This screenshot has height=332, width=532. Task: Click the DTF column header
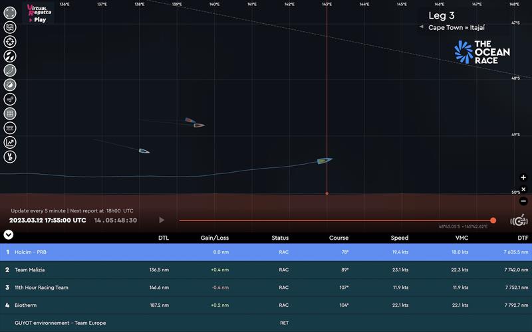coord(523,238)
